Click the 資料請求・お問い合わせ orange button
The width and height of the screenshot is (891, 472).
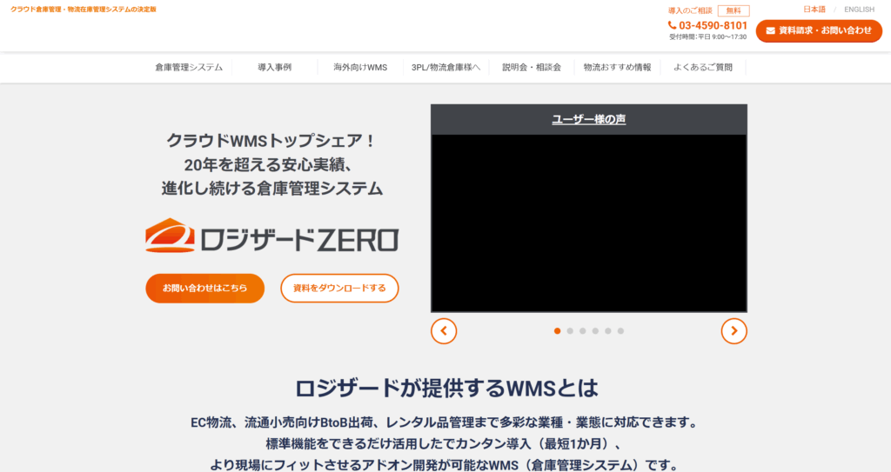coord(819,30)
